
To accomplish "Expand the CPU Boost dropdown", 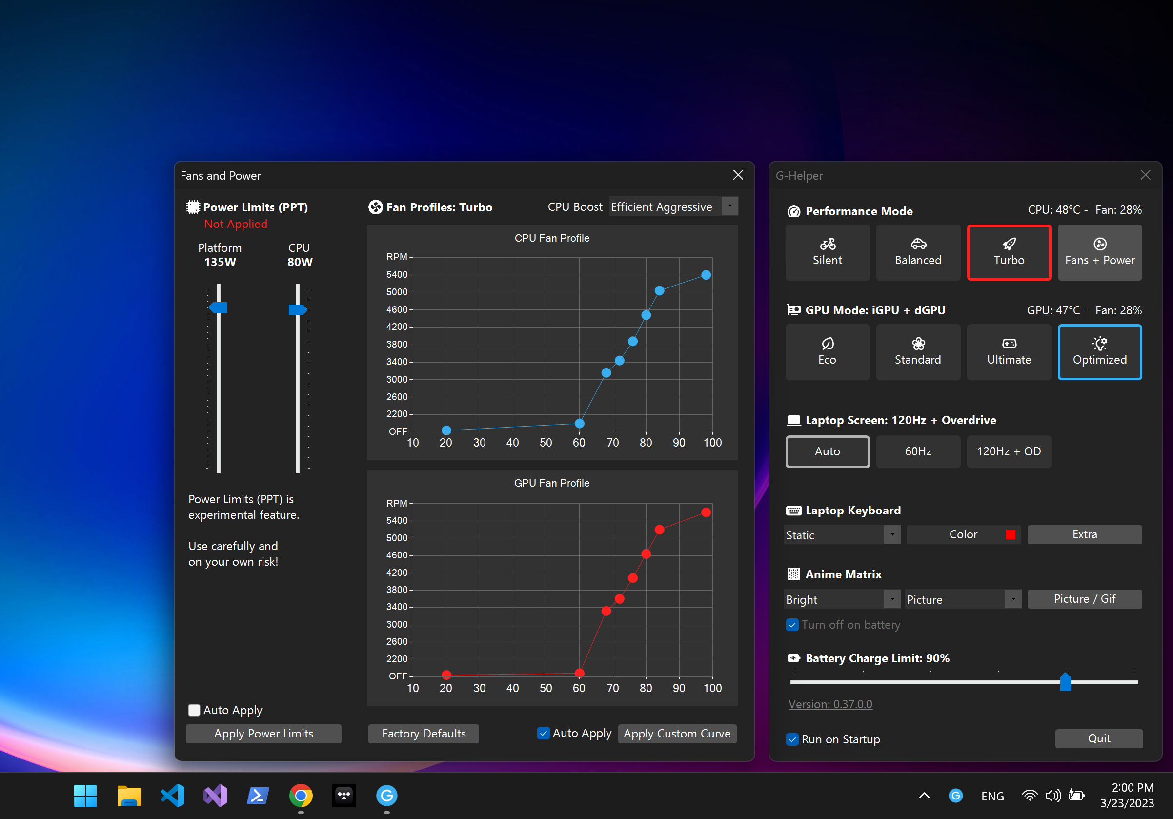I will (730, 206).
